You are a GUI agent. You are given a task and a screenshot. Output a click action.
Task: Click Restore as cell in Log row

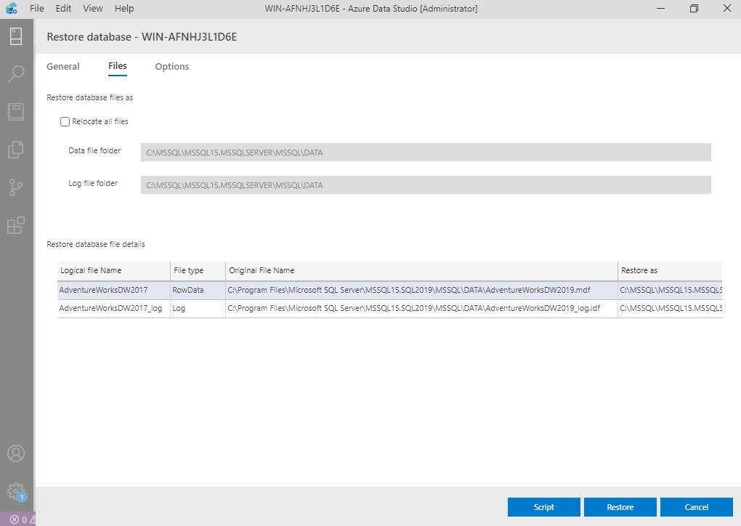(670, 309)
